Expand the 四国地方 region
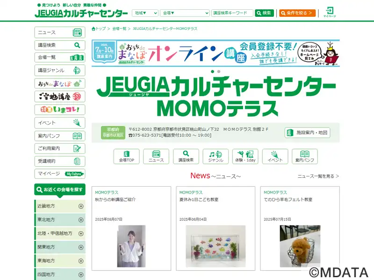 [x=60, y=274]
